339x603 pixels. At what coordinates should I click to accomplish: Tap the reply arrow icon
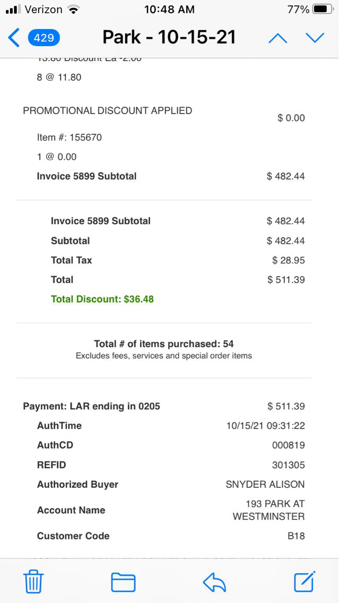tap(214, 582)
